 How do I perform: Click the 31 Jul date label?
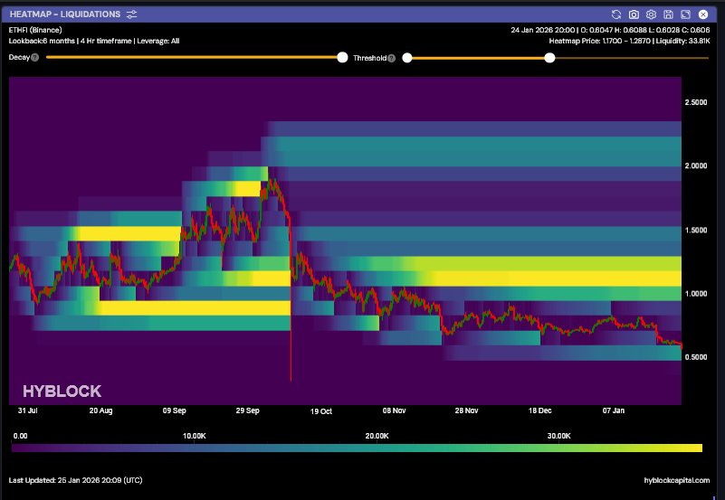[x=28, y=410]
